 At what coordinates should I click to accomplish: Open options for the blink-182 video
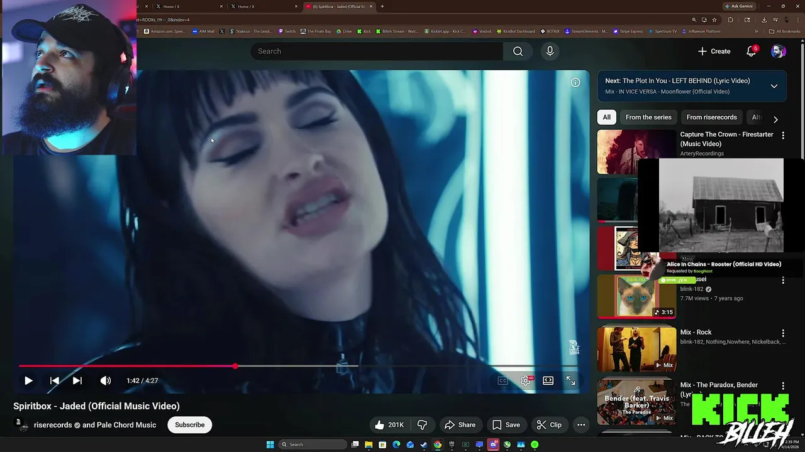pos(783,280)
